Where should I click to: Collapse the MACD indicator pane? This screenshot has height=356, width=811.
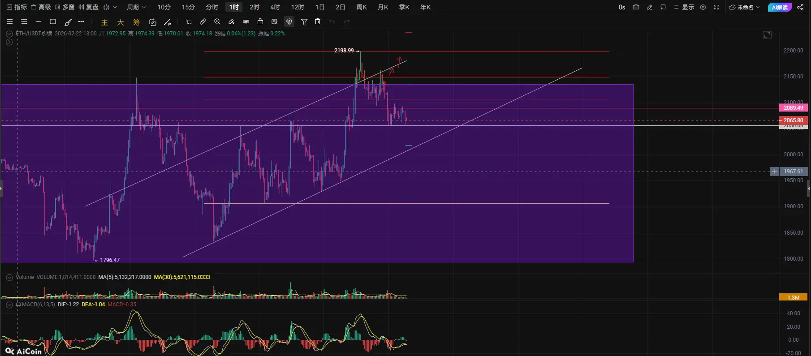pyautogui.click(x=9, y=305)
